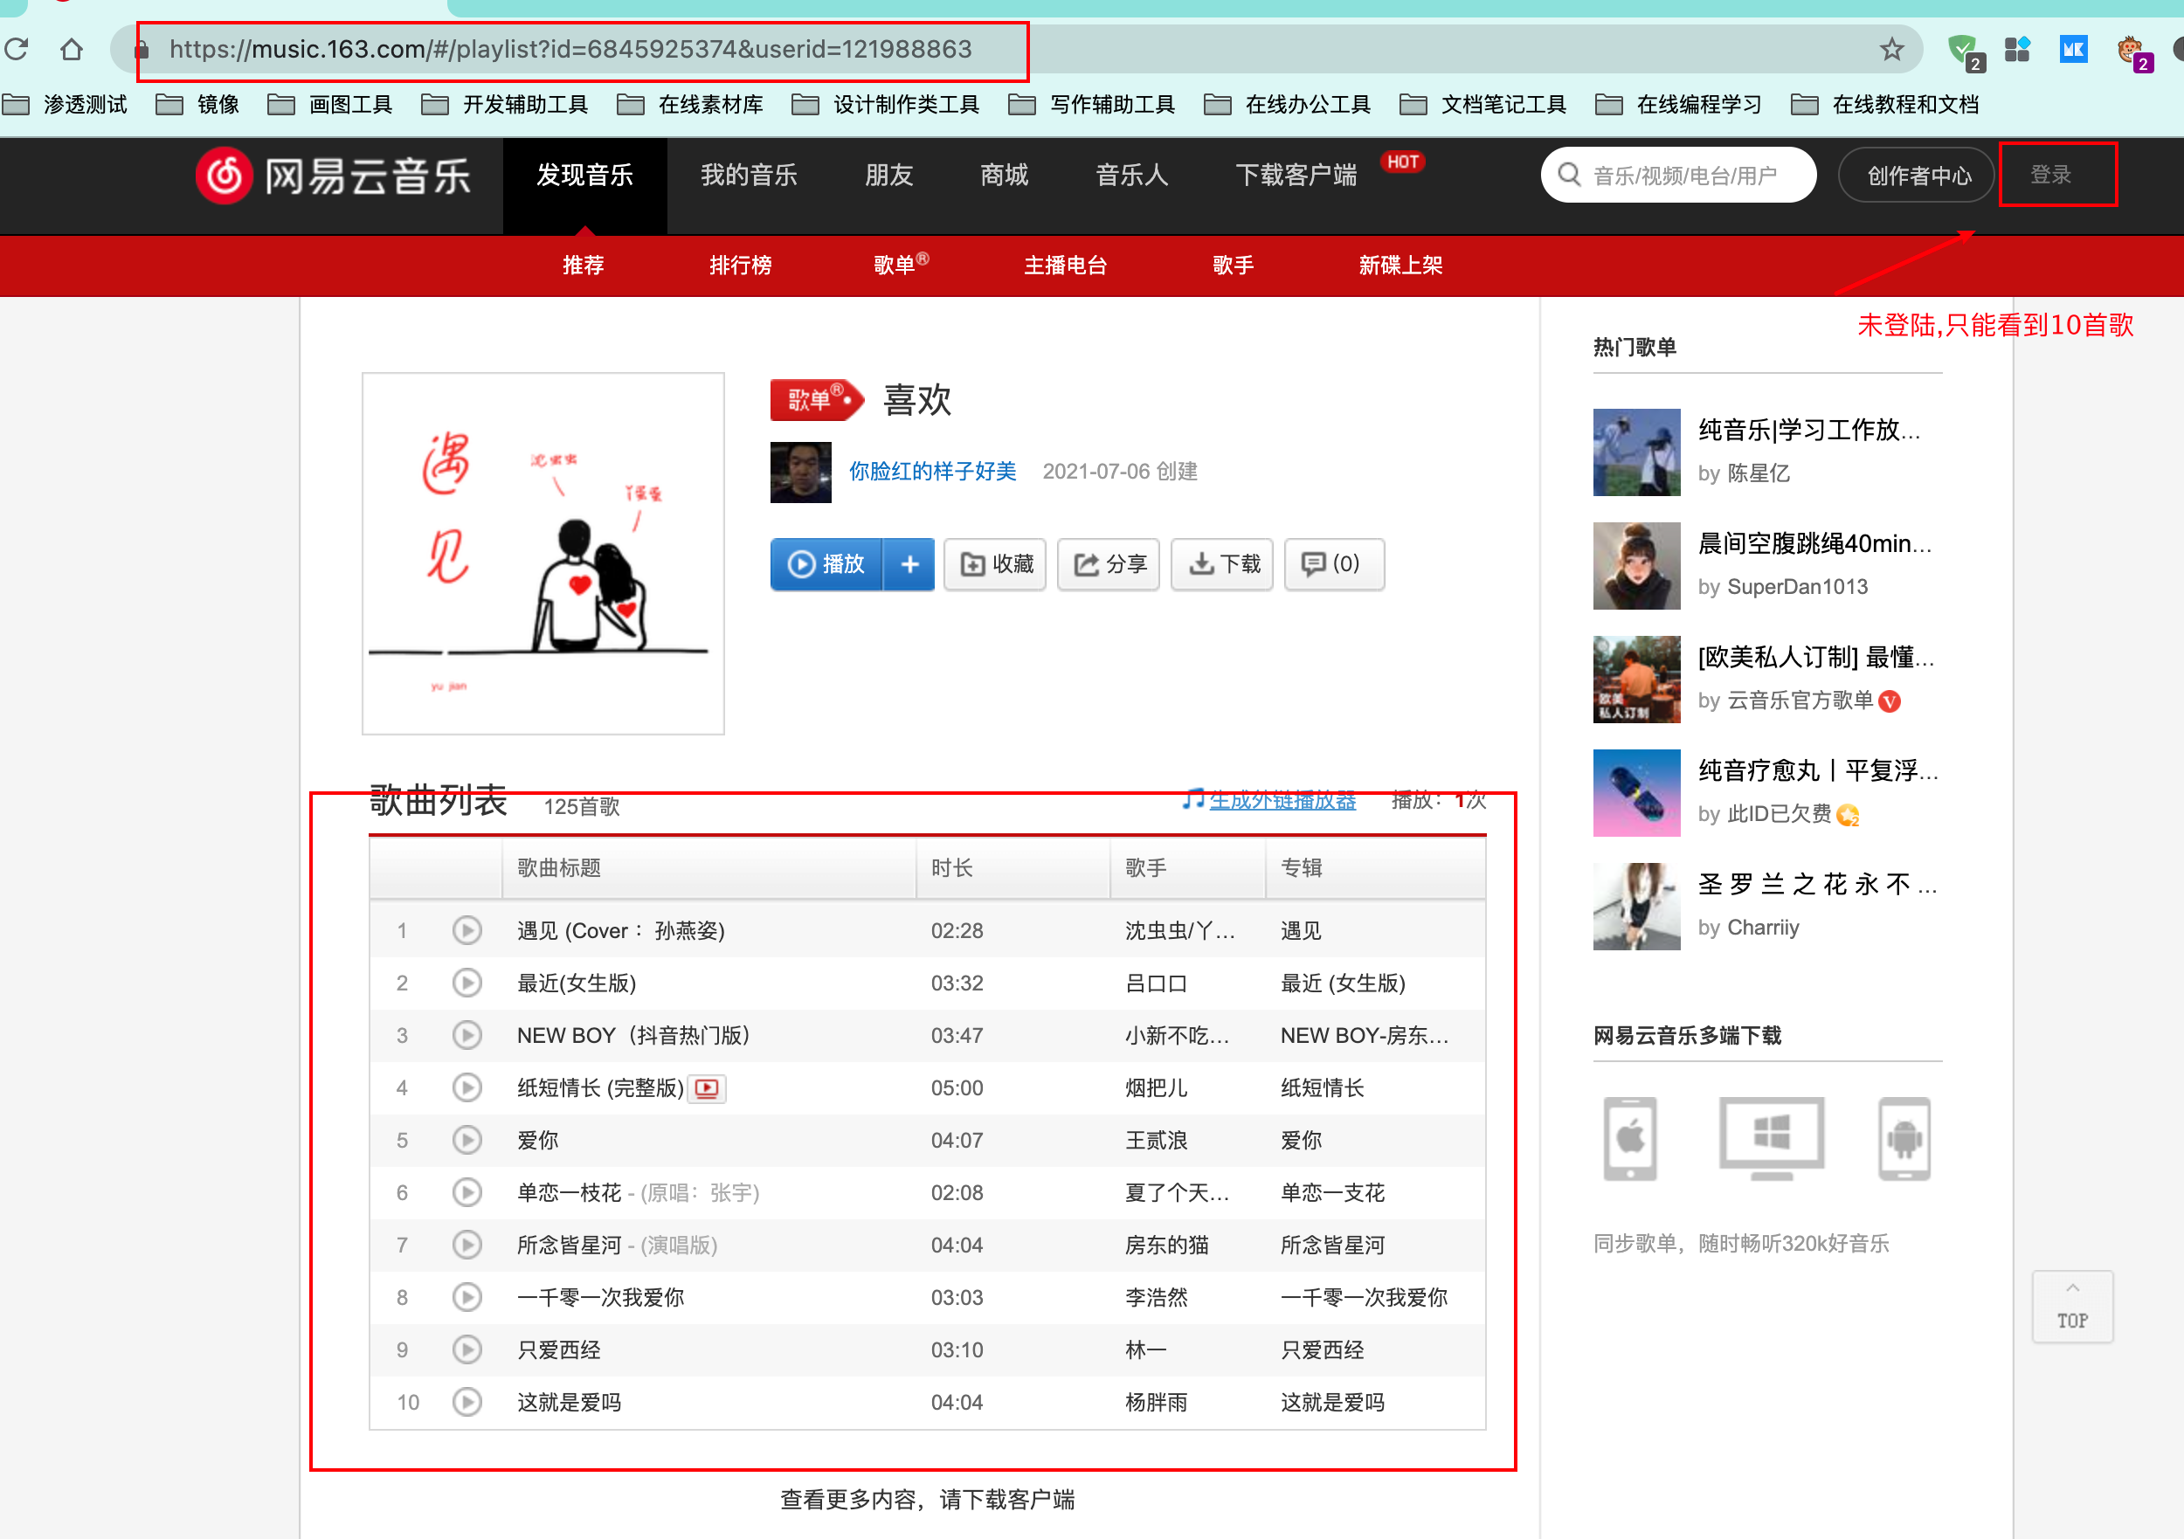The image size is (2184, 1539).
Task: Focus the 音乐/视频/电台/用户 search box
Action: click(1683, 175)
